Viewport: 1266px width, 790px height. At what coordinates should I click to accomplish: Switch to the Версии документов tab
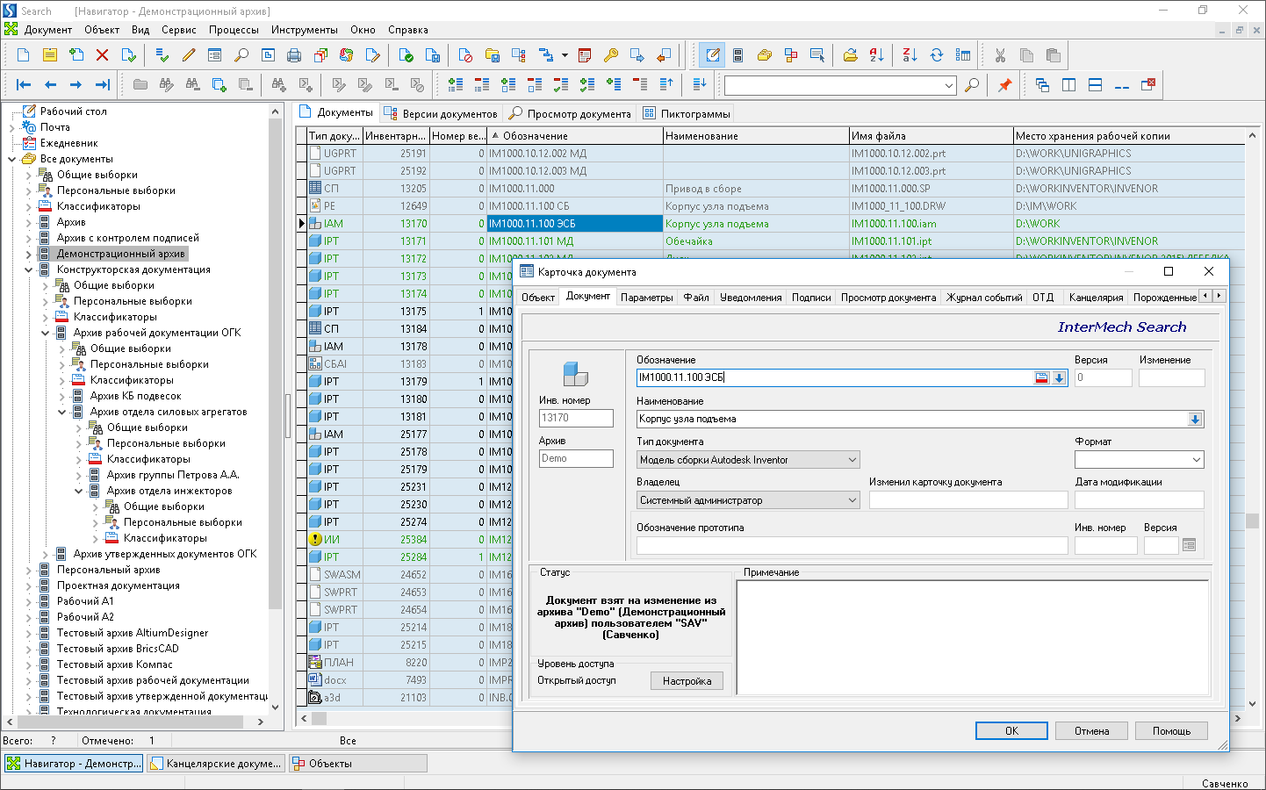click(x=441, y=113)
